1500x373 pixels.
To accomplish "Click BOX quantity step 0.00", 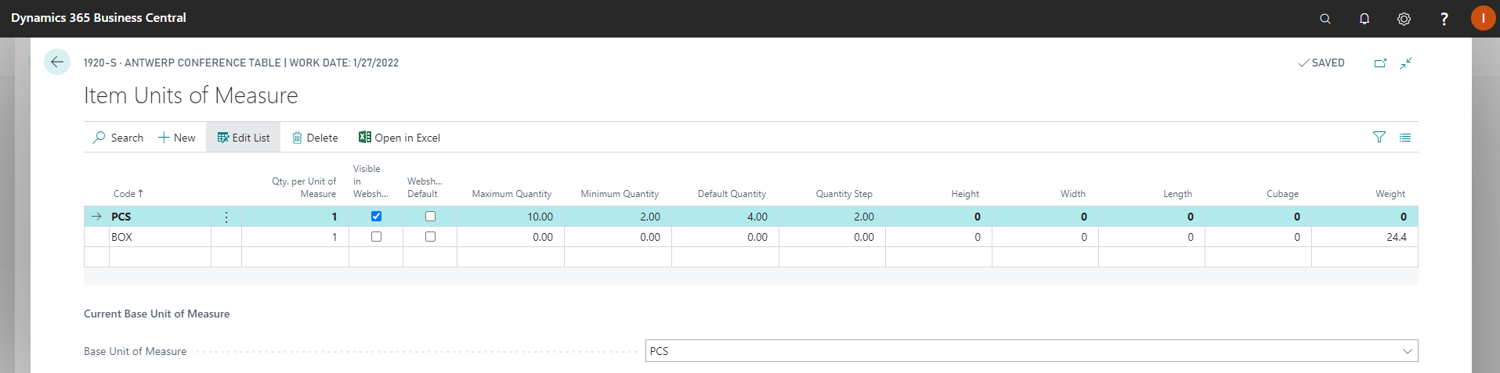I will tap(832, 237).
